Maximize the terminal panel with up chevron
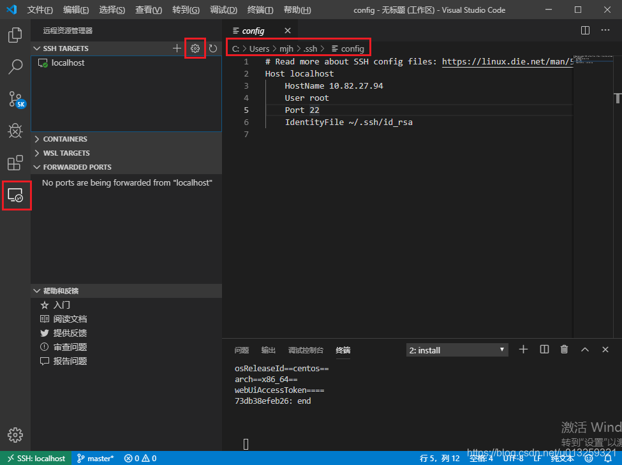 tap(585, 350)
